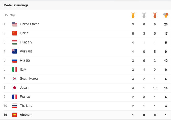The width and height of the screenshot is (171, 120).
Task: Click the South Korea flag icon
Action: click(x=15, y=79)
